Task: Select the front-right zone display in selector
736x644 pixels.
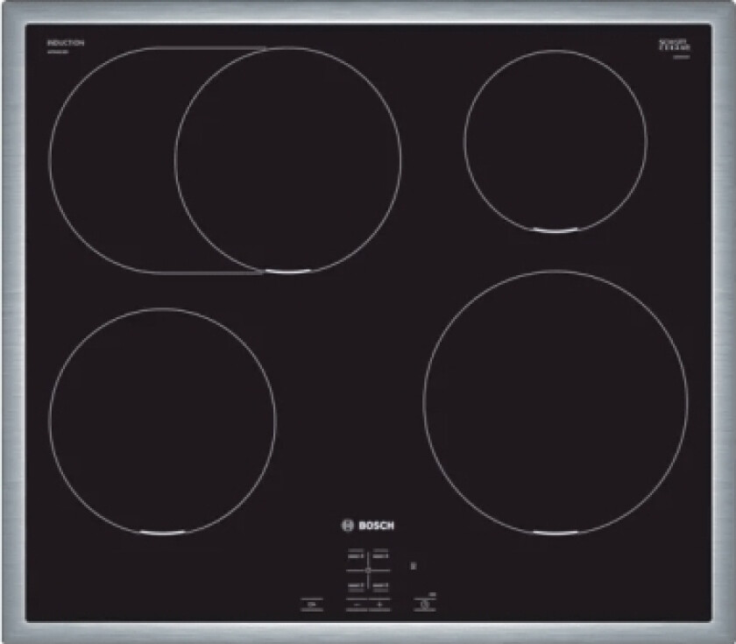Action: [x=381, y=584]
